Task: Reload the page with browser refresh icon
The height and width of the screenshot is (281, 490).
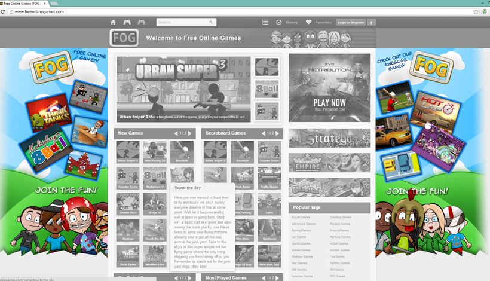Action: (x=2, y=11)
